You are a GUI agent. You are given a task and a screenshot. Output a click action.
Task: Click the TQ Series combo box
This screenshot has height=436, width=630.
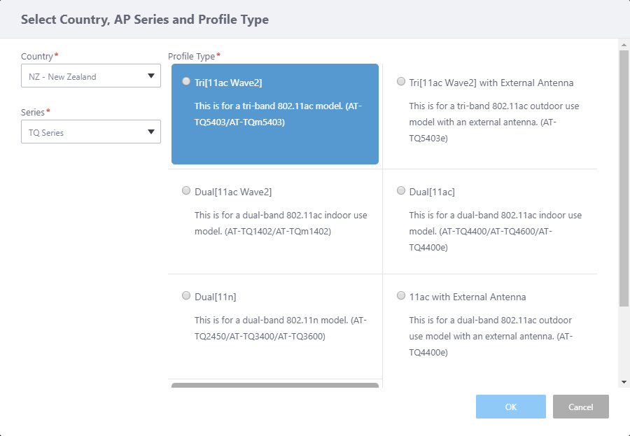click(x=84, y=132)
